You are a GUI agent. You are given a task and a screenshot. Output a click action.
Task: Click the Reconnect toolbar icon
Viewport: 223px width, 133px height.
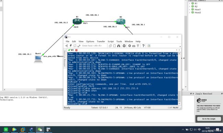coord(79,46)
